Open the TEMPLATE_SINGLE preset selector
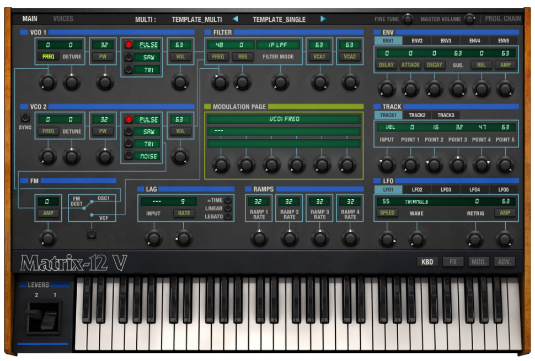This screenshot has width=535, height=361. pyautogui.click(x=279, y=19)
